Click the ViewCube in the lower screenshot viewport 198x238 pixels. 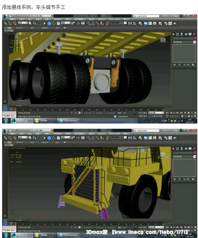(163, 155)
